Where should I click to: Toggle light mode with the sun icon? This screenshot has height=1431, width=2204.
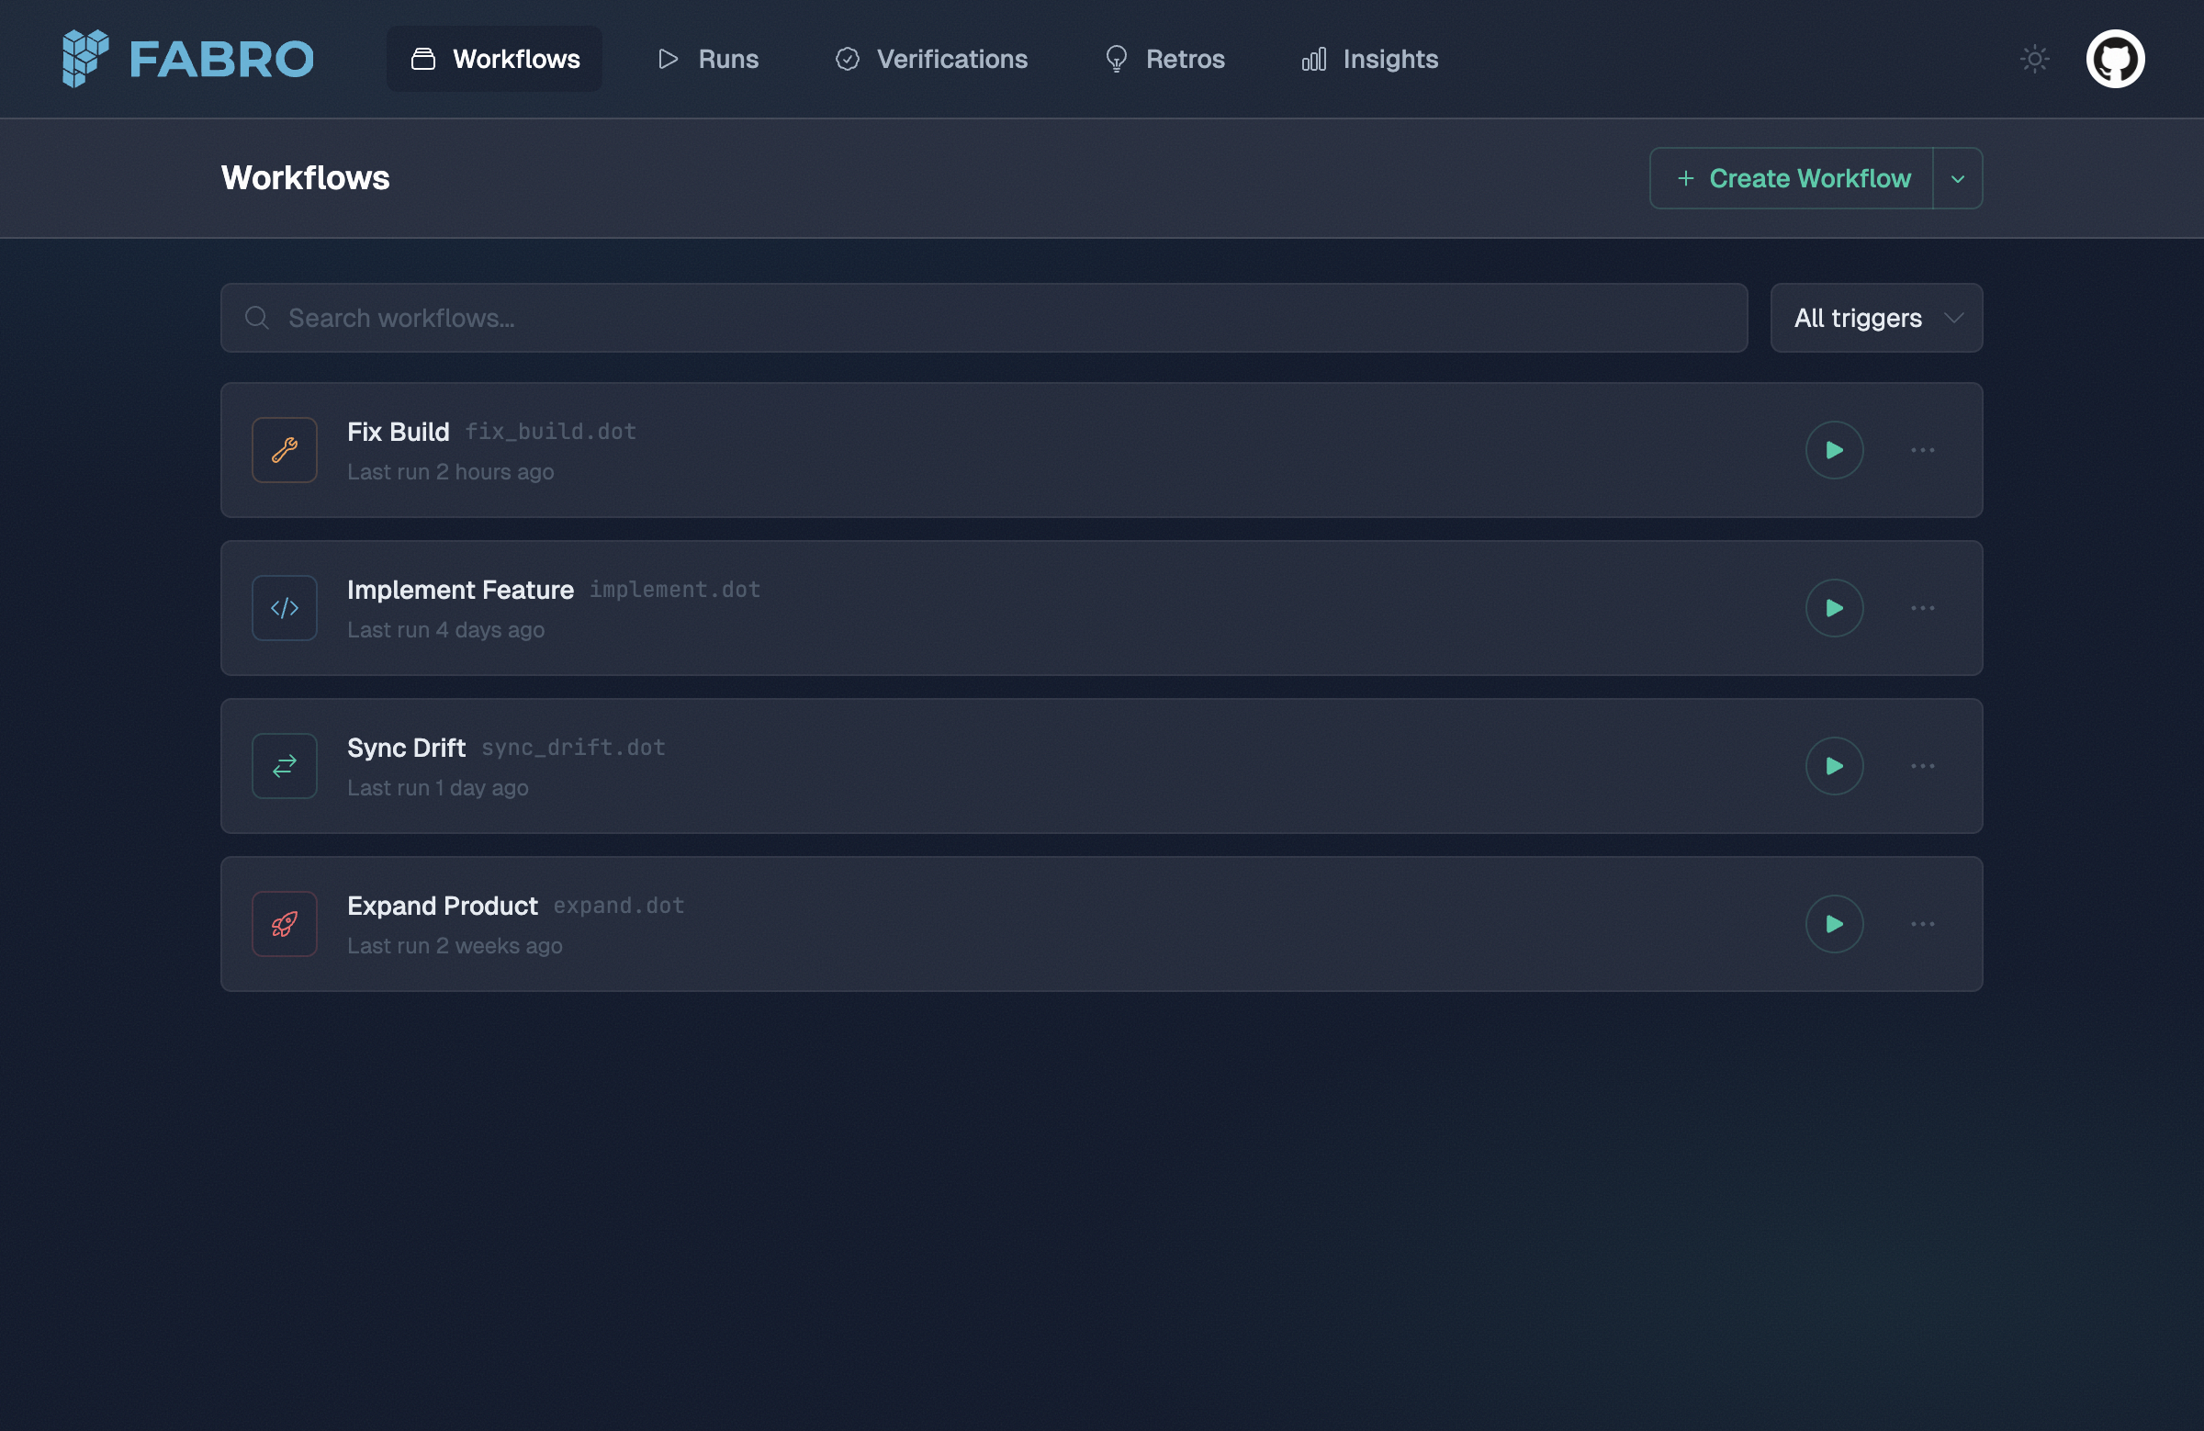(x=2033, y=59)
